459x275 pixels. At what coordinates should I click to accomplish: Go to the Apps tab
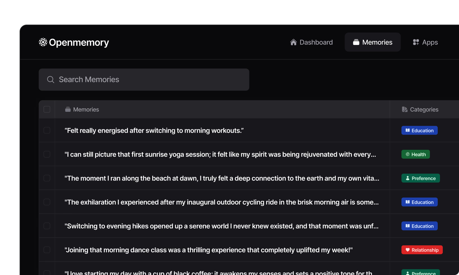pos(425,42)
